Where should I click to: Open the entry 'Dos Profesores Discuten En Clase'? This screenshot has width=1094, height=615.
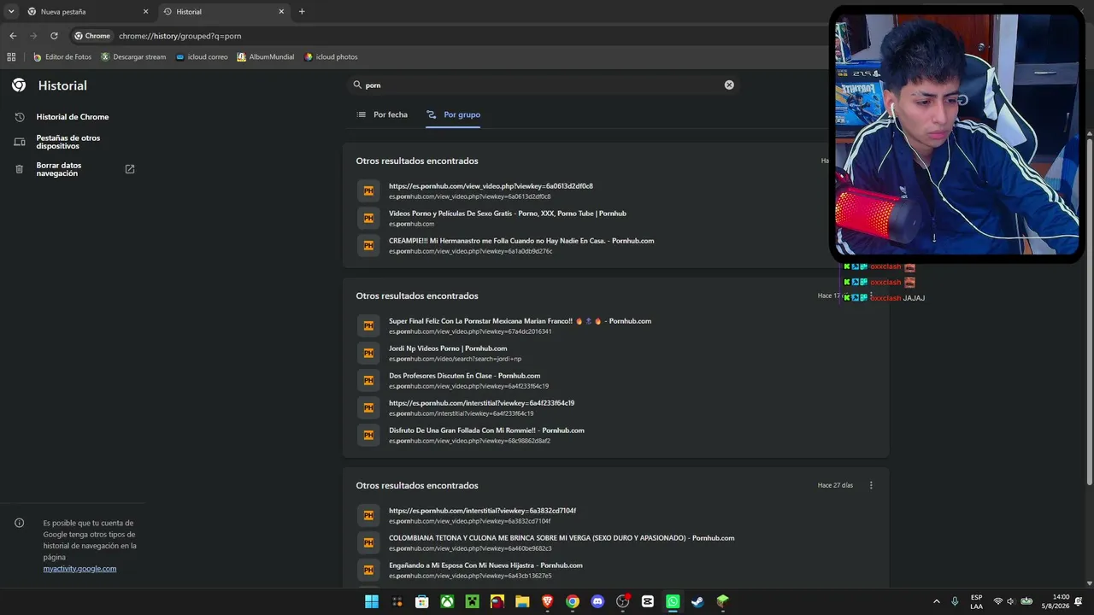tap(464, 376)
